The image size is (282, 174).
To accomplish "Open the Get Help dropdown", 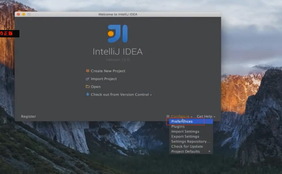I will coord(206,116).
